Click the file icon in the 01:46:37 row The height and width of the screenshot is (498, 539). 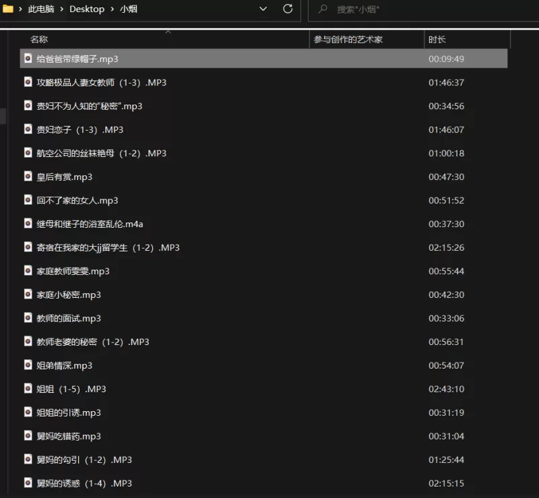(28, 82)
